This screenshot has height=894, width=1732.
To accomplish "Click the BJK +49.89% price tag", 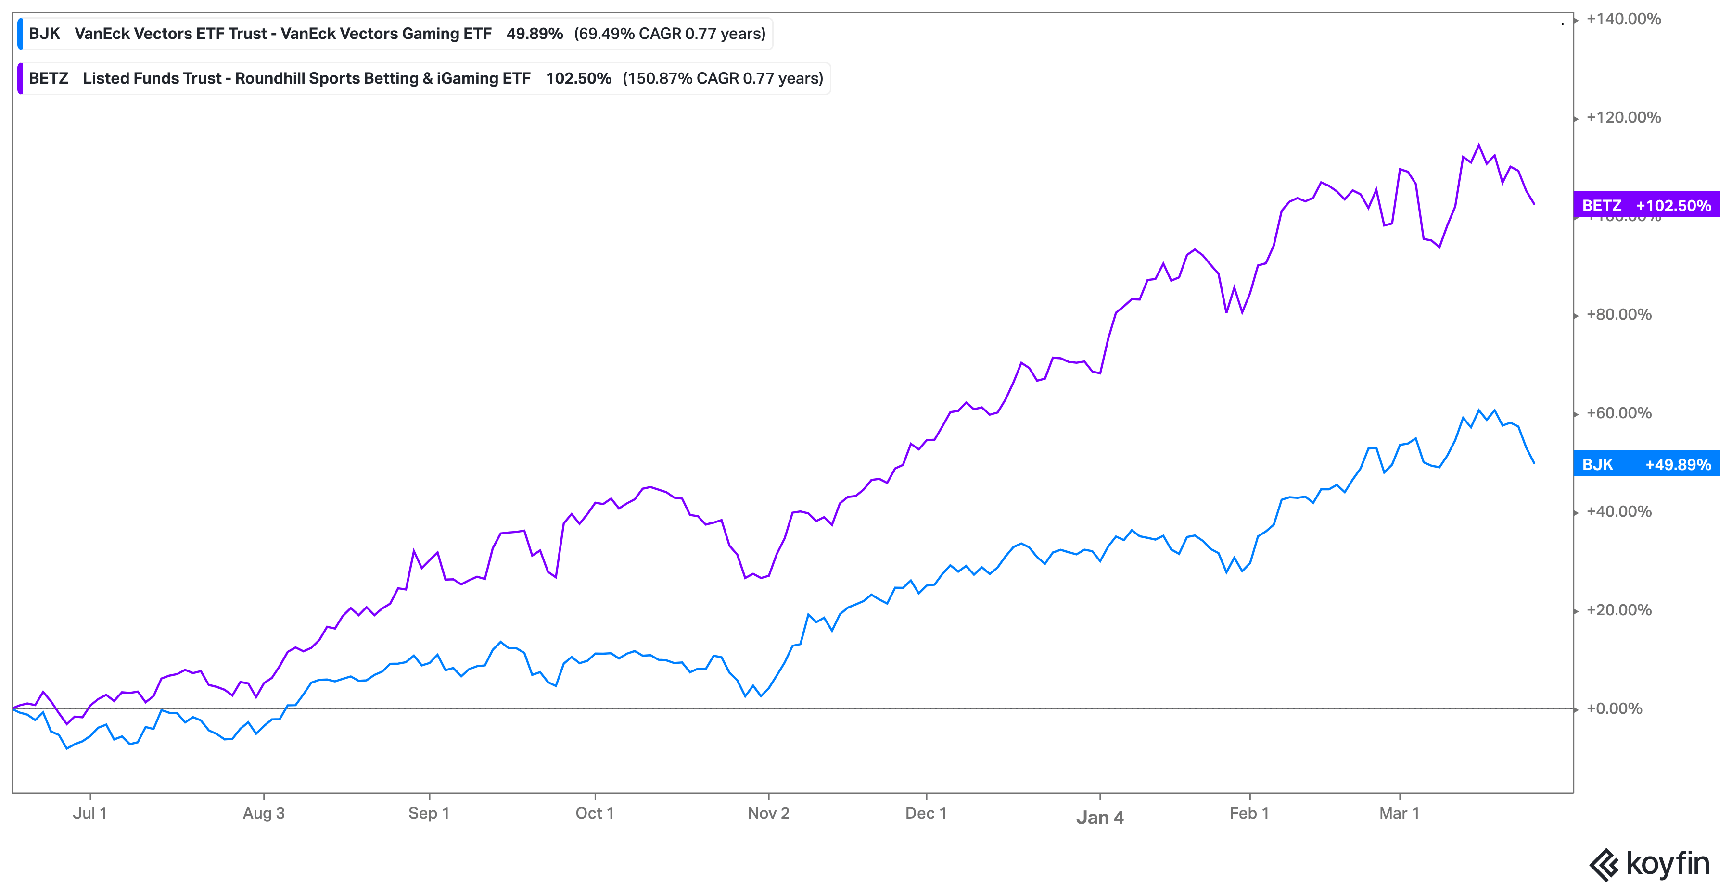I will point(1647,463).
